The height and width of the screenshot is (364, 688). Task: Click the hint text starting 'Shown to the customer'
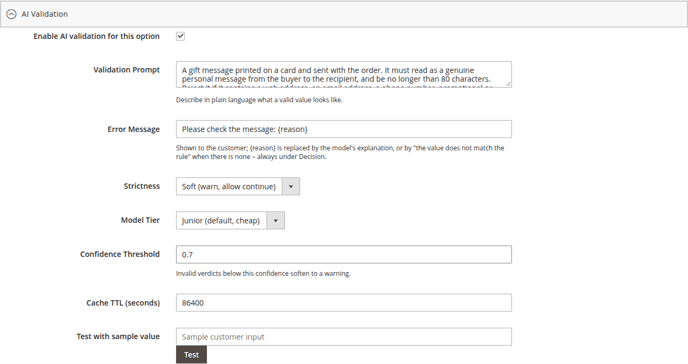click(340, 153)
